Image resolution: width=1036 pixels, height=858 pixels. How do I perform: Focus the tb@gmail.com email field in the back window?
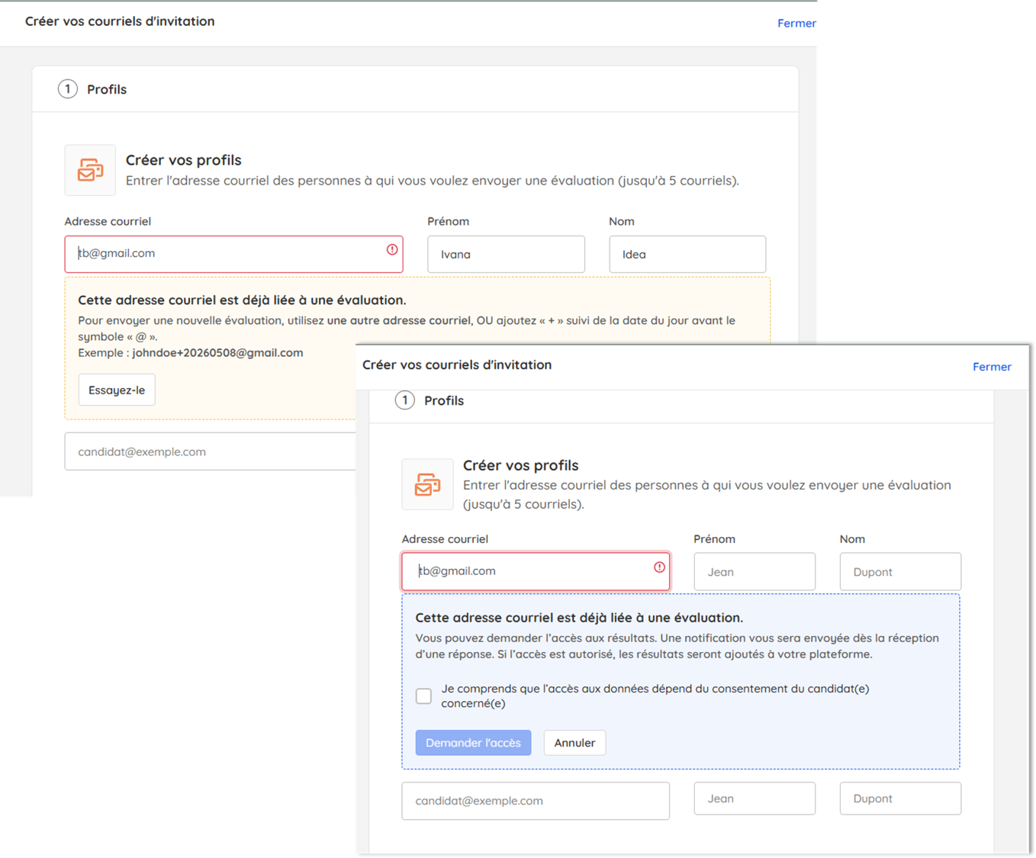(x=233, y=254)
